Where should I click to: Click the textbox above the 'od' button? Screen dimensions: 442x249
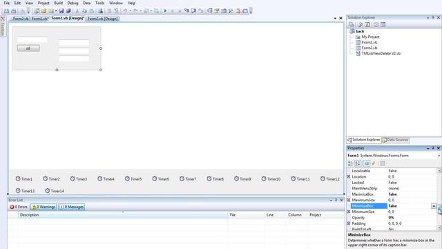click(x=32, y=40)
